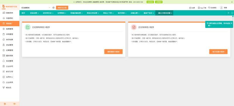The height and width of the screenshot is (106, 234).
Task: Select 营销推广 in the sidebar
Action: (10, 24)
